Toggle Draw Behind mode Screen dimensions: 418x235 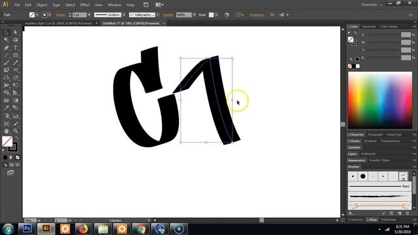click(11, 165)
